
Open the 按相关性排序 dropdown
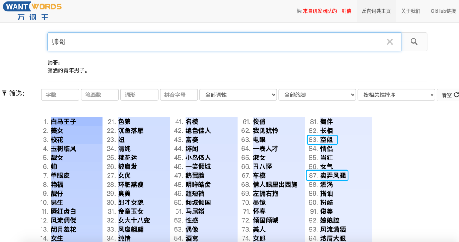pyautogui.click(x=397, y=95)
